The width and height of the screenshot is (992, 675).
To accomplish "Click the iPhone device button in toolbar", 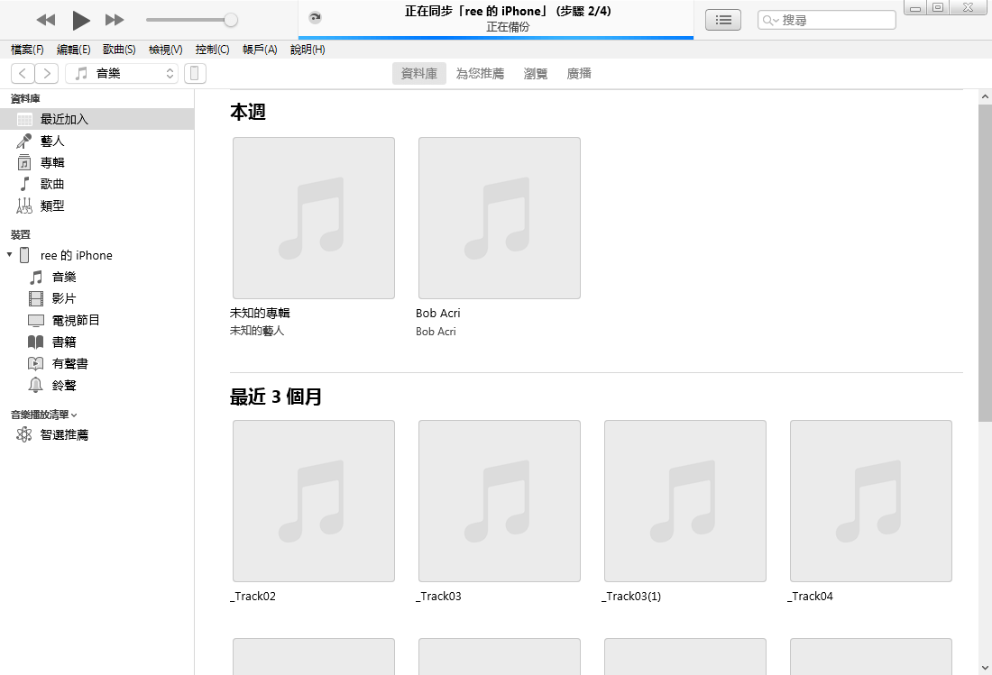I will (195, 73).
